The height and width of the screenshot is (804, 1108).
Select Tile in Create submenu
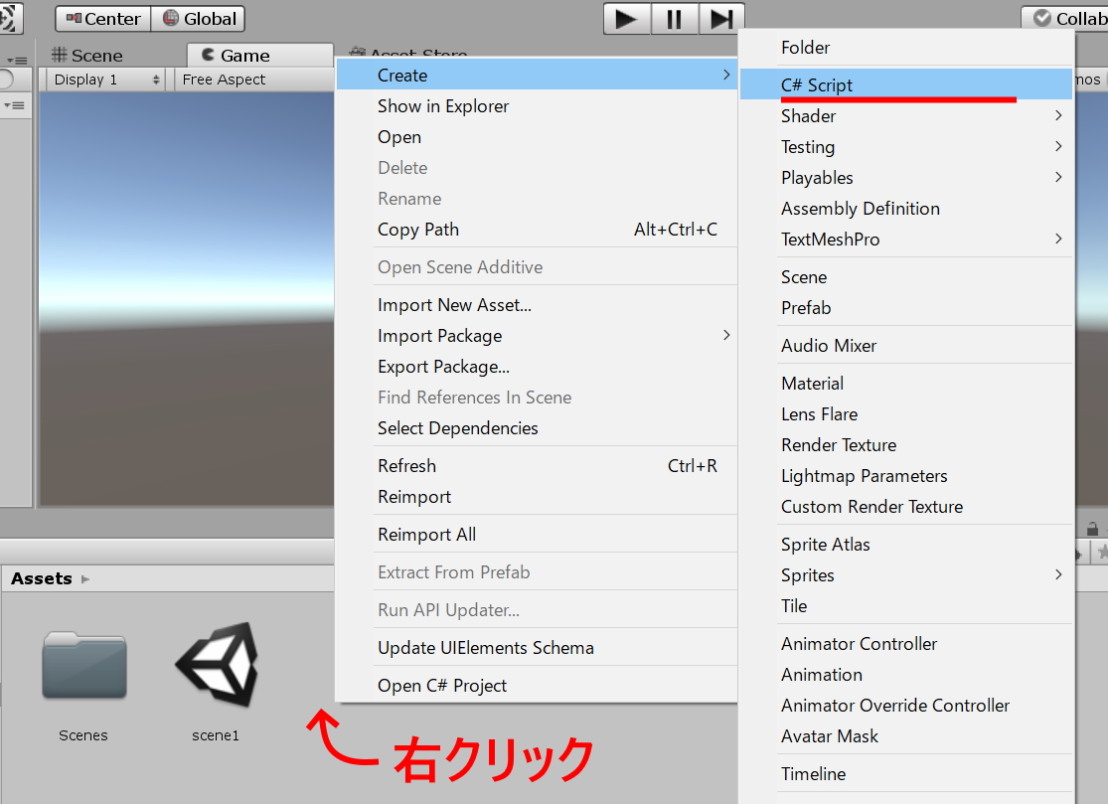(906, 606)
